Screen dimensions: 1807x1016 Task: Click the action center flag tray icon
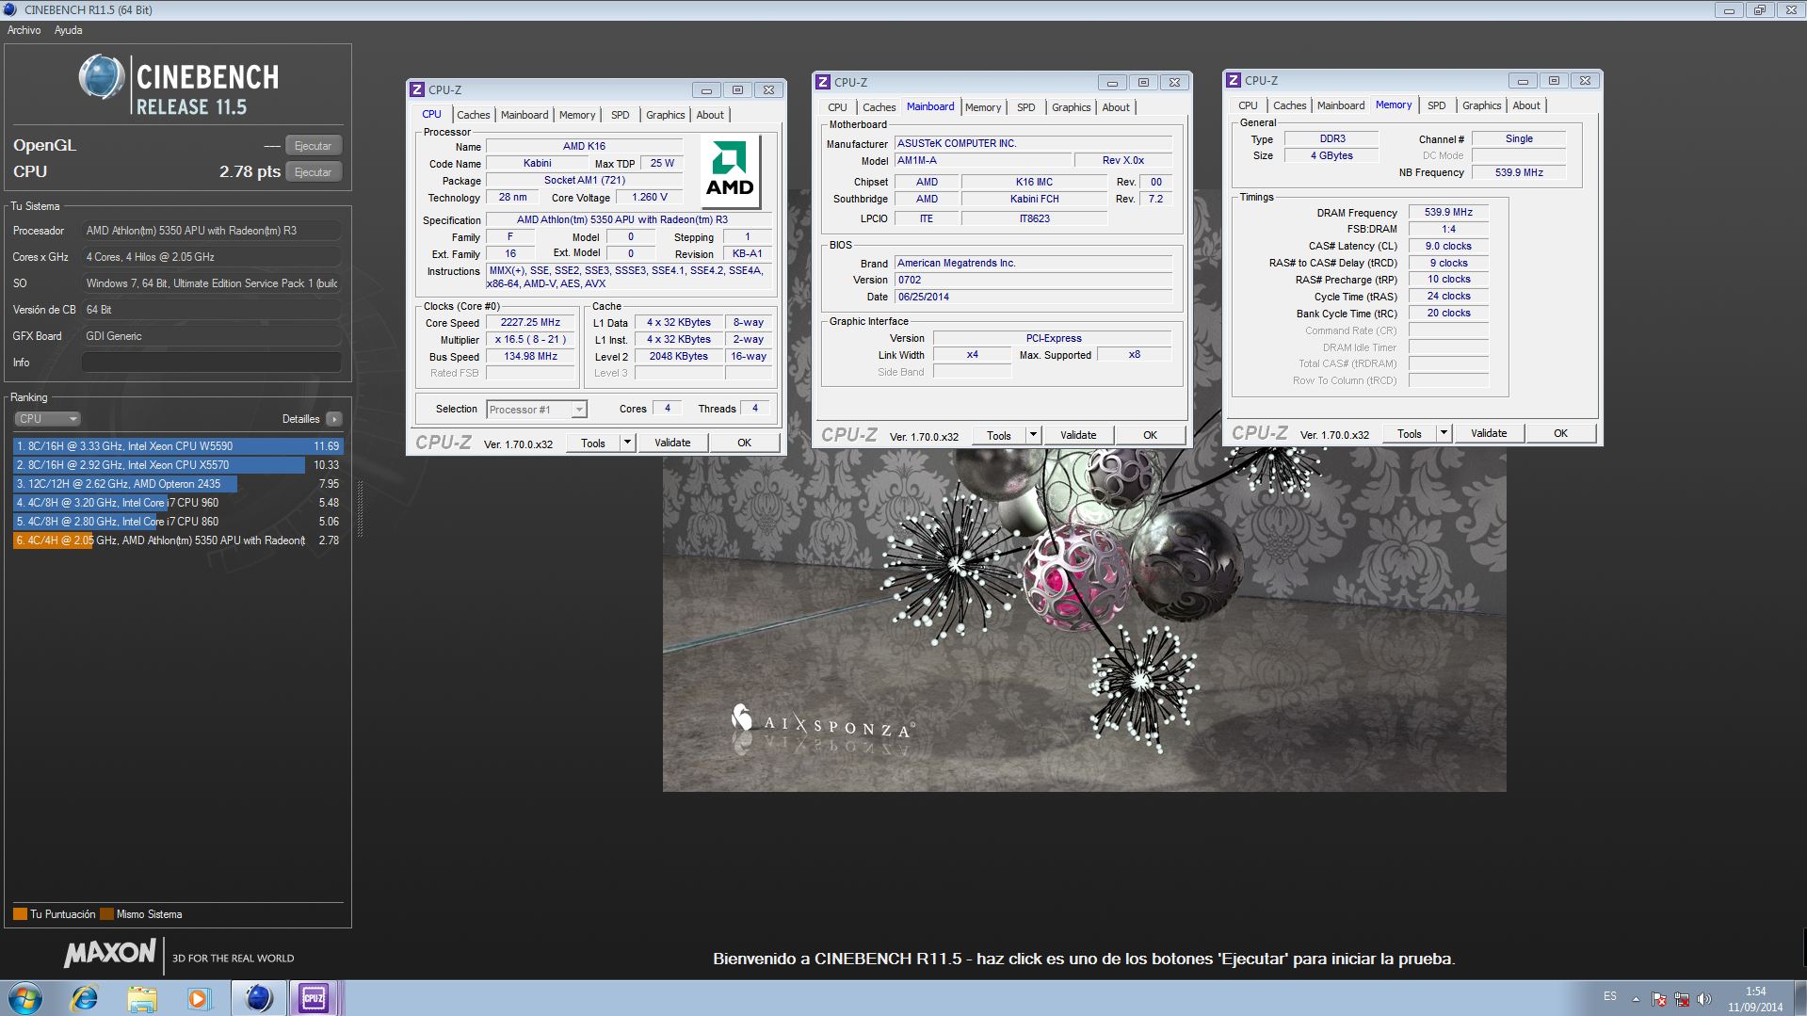tap(1659, 999)
